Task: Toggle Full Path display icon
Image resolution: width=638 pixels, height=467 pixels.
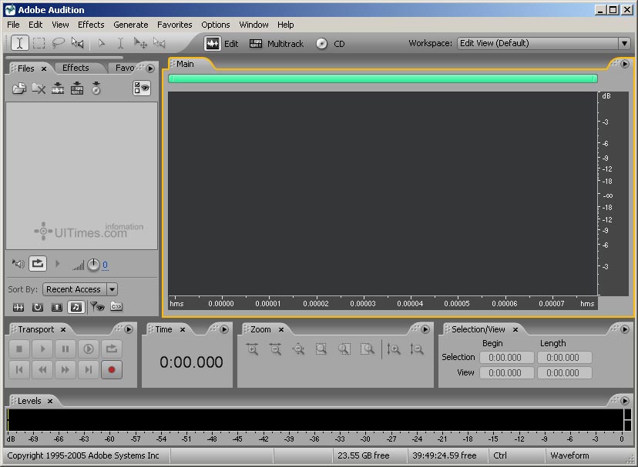Action: pos(116,306)
